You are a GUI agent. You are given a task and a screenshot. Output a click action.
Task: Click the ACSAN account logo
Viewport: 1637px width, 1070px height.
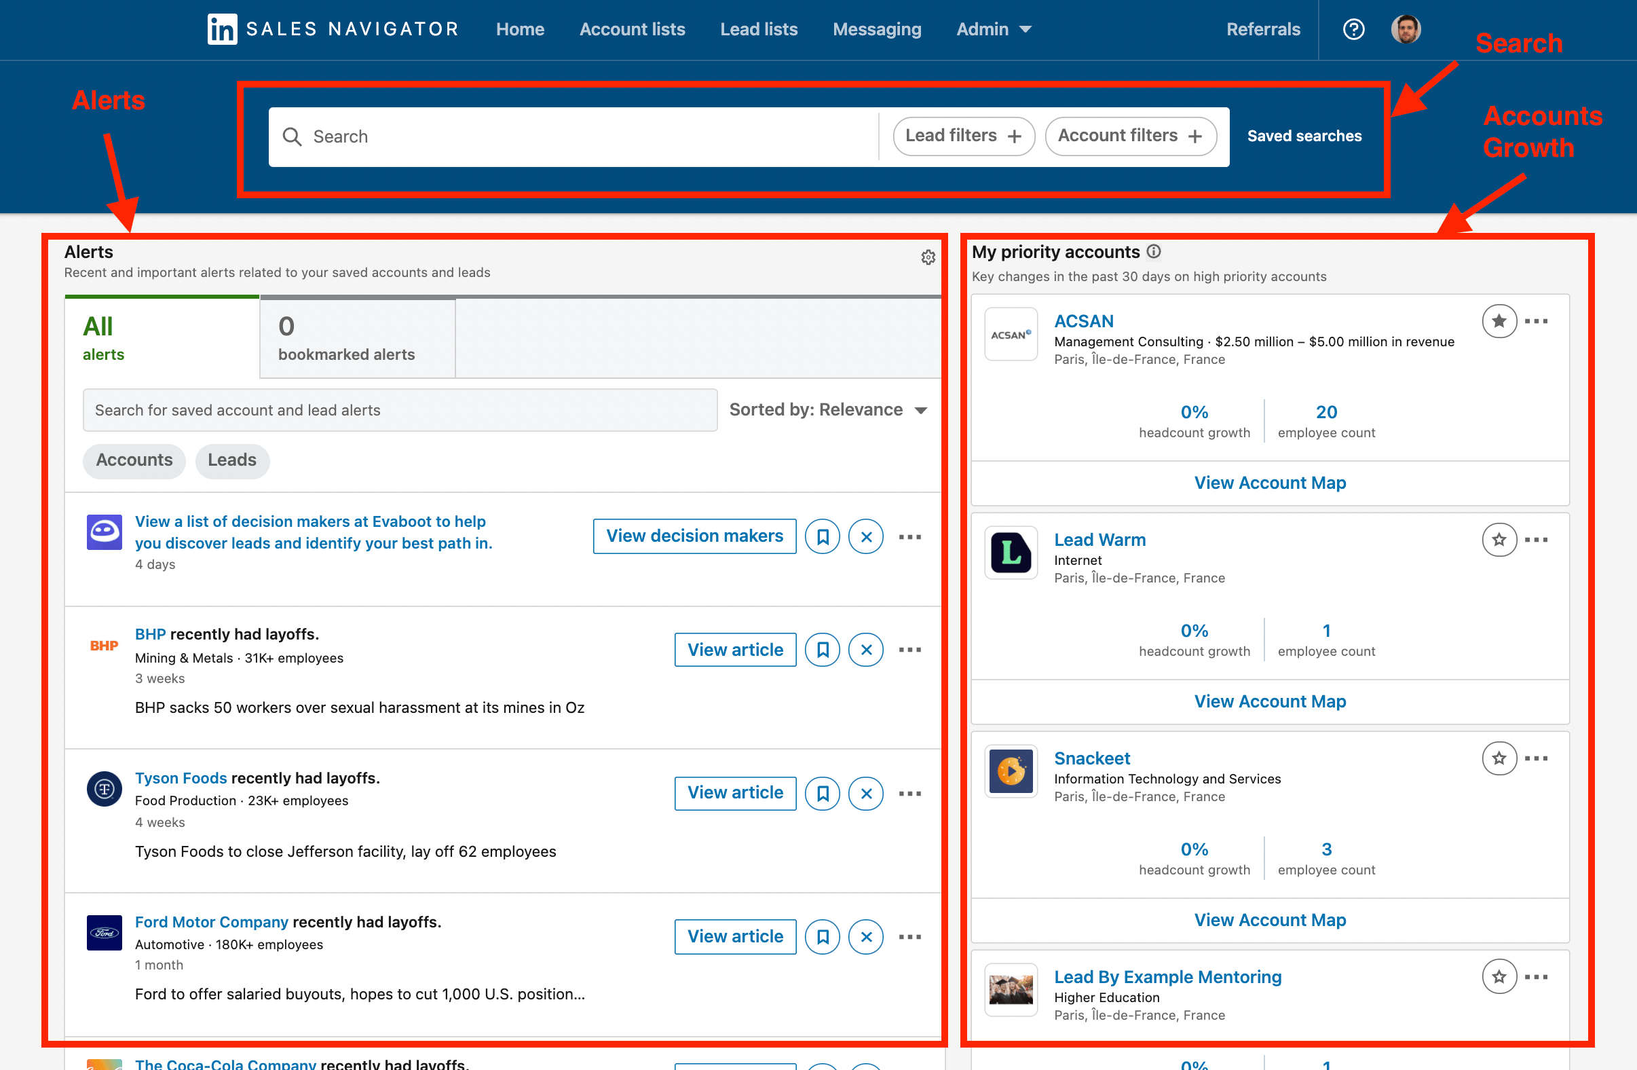coord(1011,334)
